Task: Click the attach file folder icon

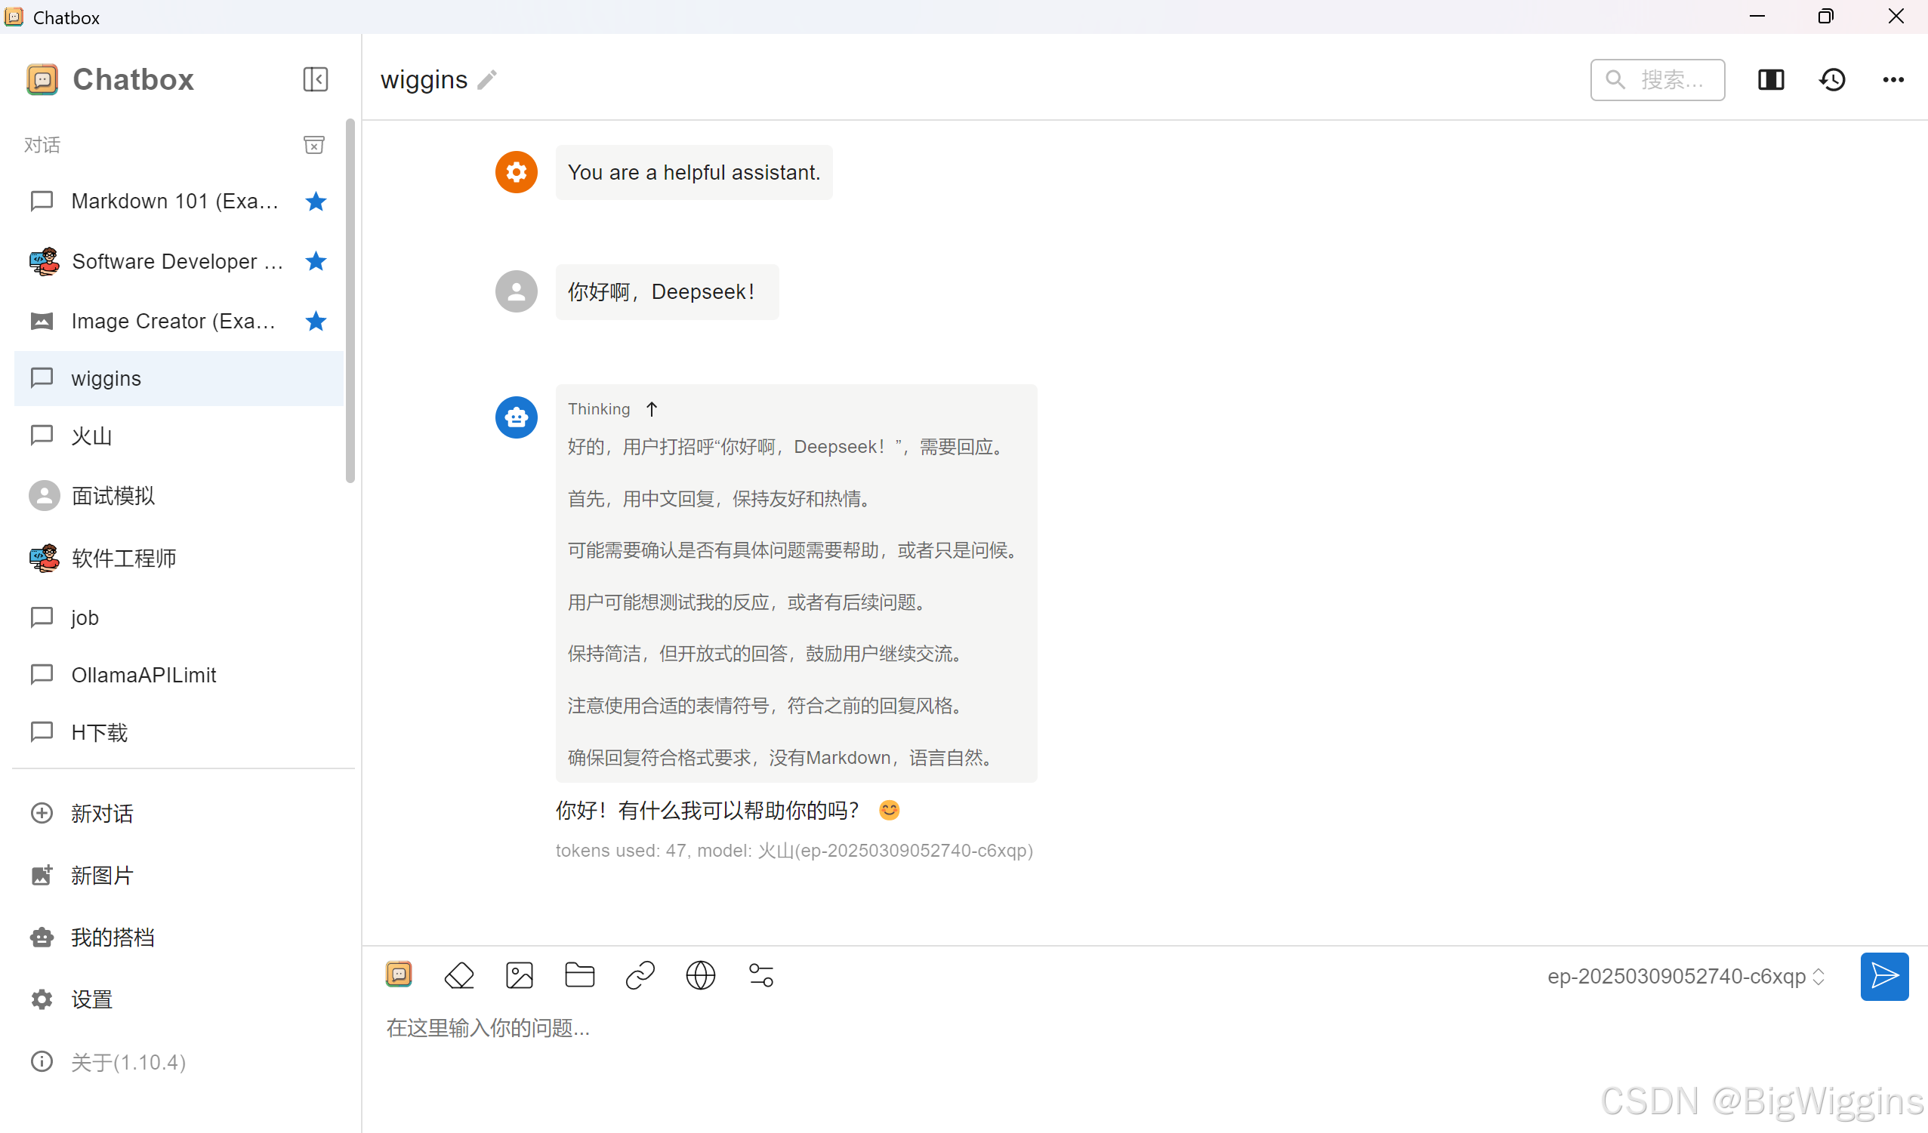Action: [579, 975]
